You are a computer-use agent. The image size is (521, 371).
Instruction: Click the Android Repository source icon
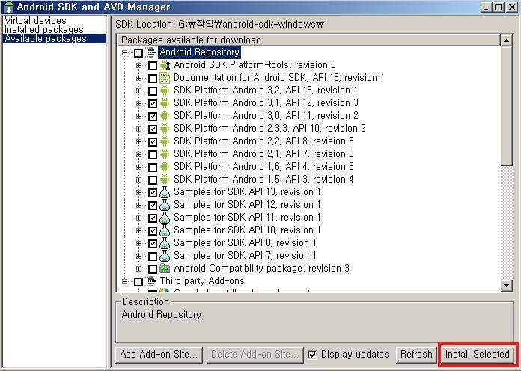(x=150, y=52)
